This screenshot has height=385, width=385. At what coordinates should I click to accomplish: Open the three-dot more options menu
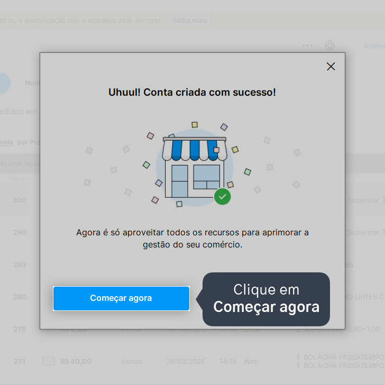[x=307, y=45]
